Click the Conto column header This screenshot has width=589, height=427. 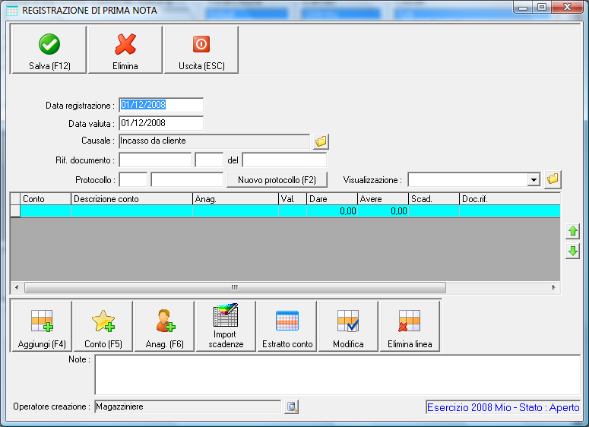pyautogui.click(x=46, y=199)
